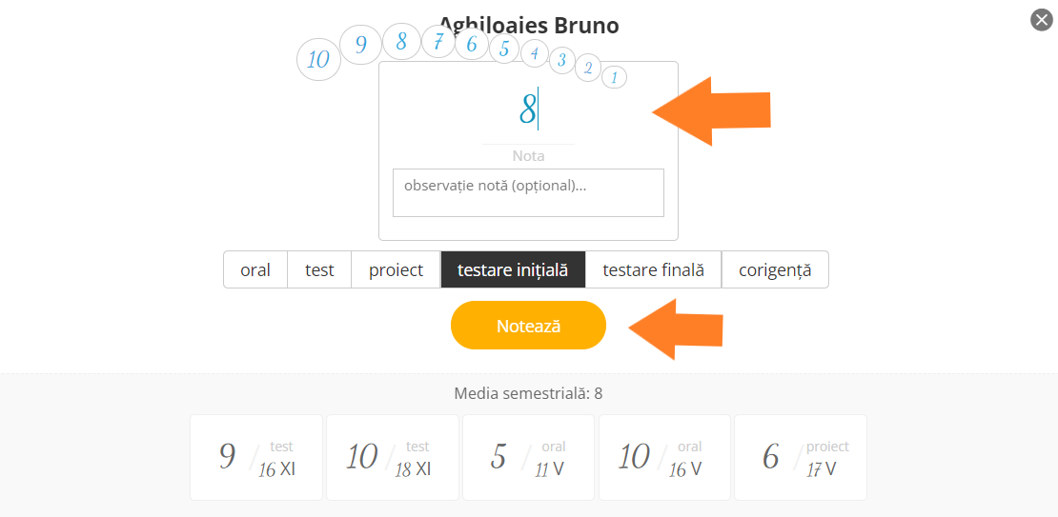Viewport: 1058px width, 517px height.
Task: Select grade 9 circle
Action: [361, 45]
